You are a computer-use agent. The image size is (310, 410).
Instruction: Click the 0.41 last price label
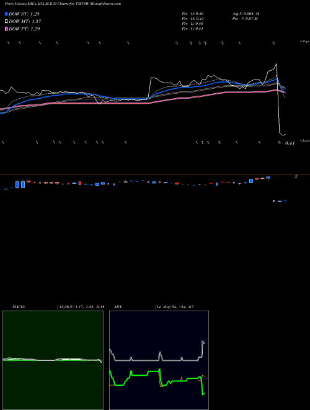click(290, 143)
